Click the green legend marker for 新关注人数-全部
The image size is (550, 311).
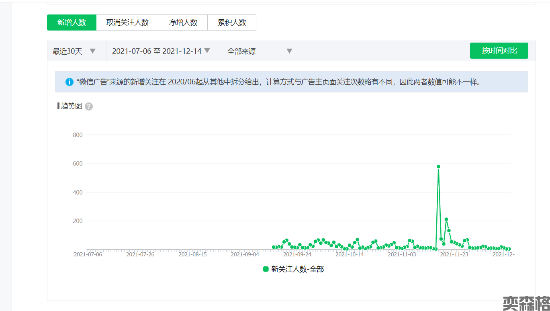[266, 269]
